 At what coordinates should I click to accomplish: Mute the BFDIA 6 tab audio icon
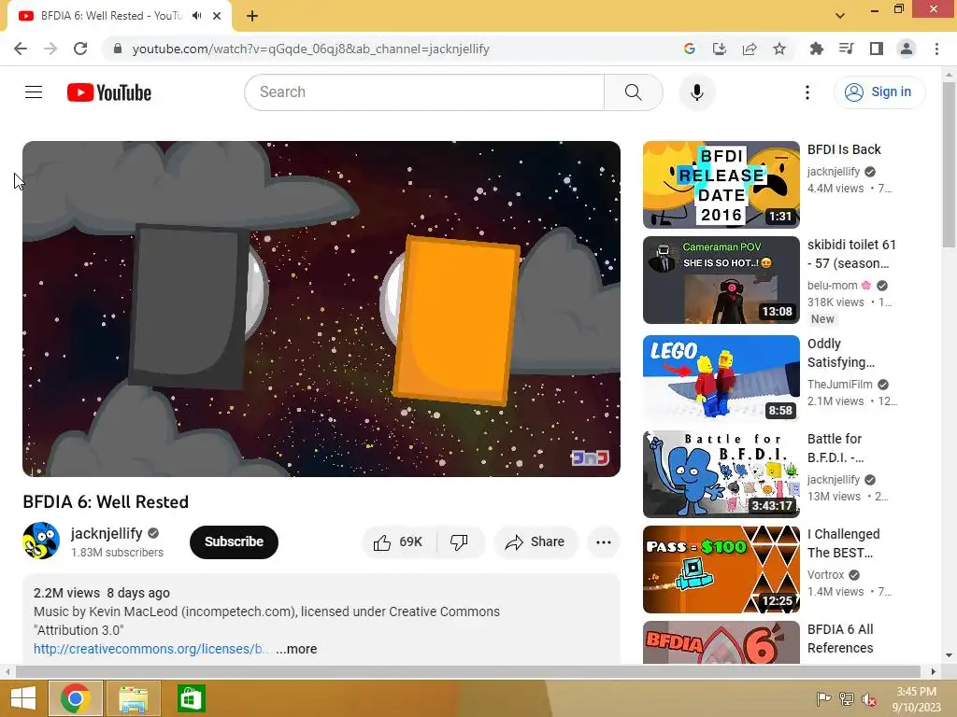click(x=196, y=16)
